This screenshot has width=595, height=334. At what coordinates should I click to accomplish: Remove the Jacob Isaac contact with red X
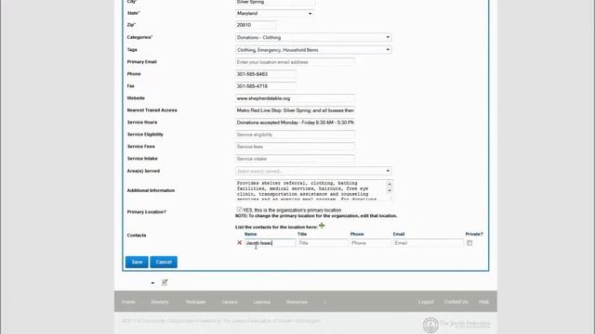click(x=240, y=243)
